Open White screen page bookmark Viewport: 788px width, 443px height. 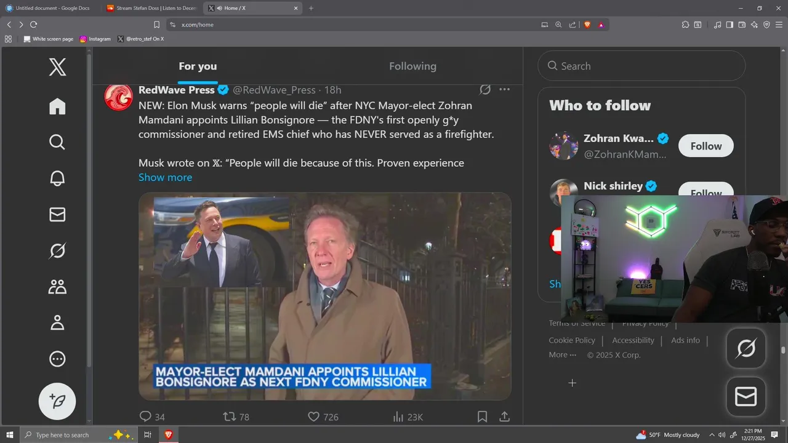coord(48,39)
